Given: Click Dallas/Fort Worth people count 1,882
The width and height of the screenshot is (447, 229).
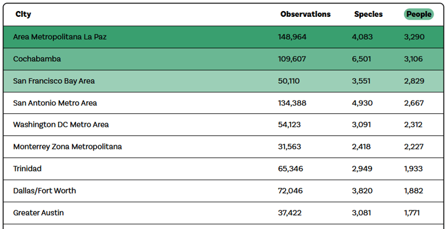Looking at the screenshot, I should coord(413,191).
